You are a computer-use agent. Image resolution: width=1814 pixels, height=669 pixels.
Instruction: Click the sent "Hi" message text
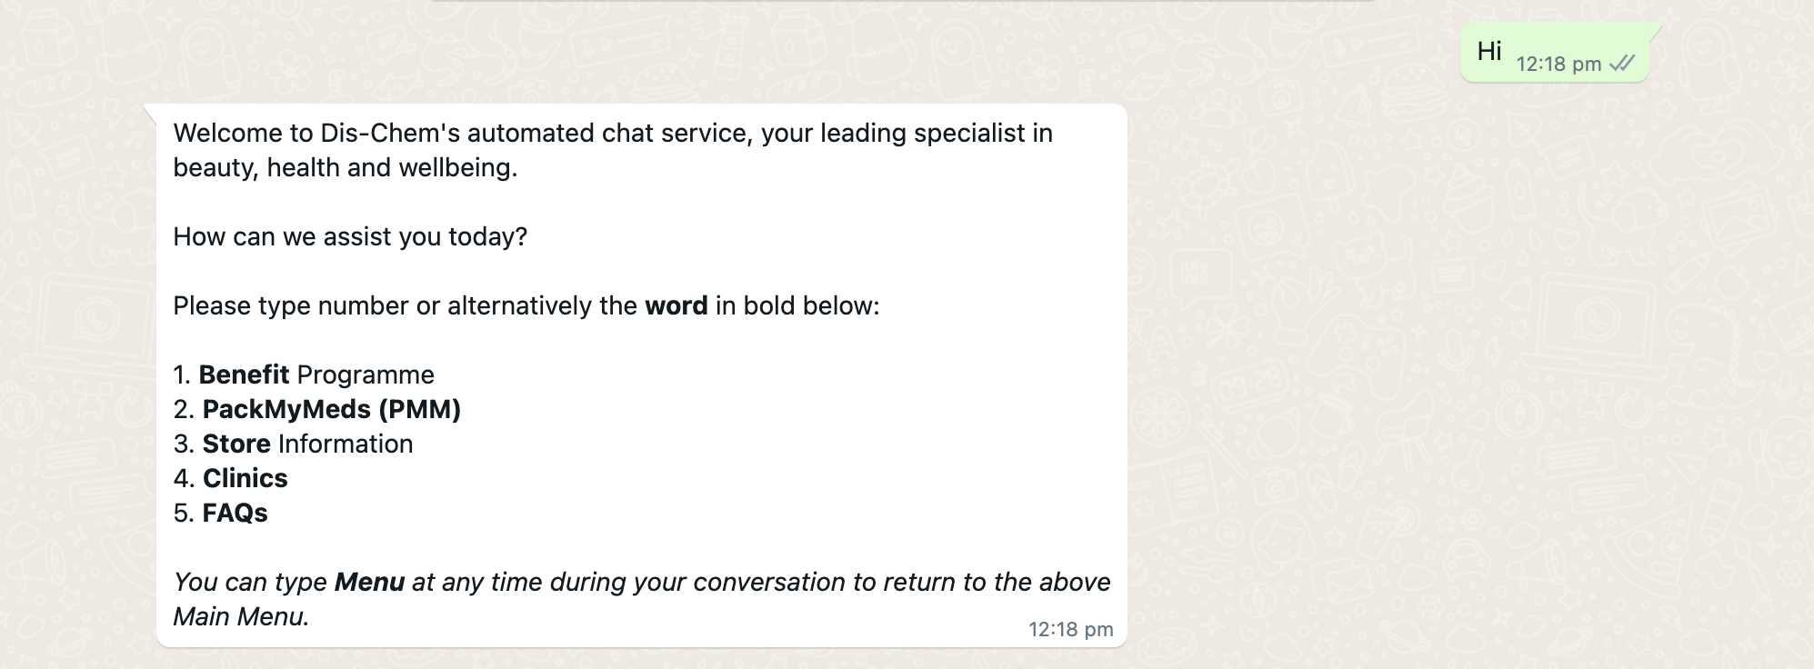(x=1489, y=51)
